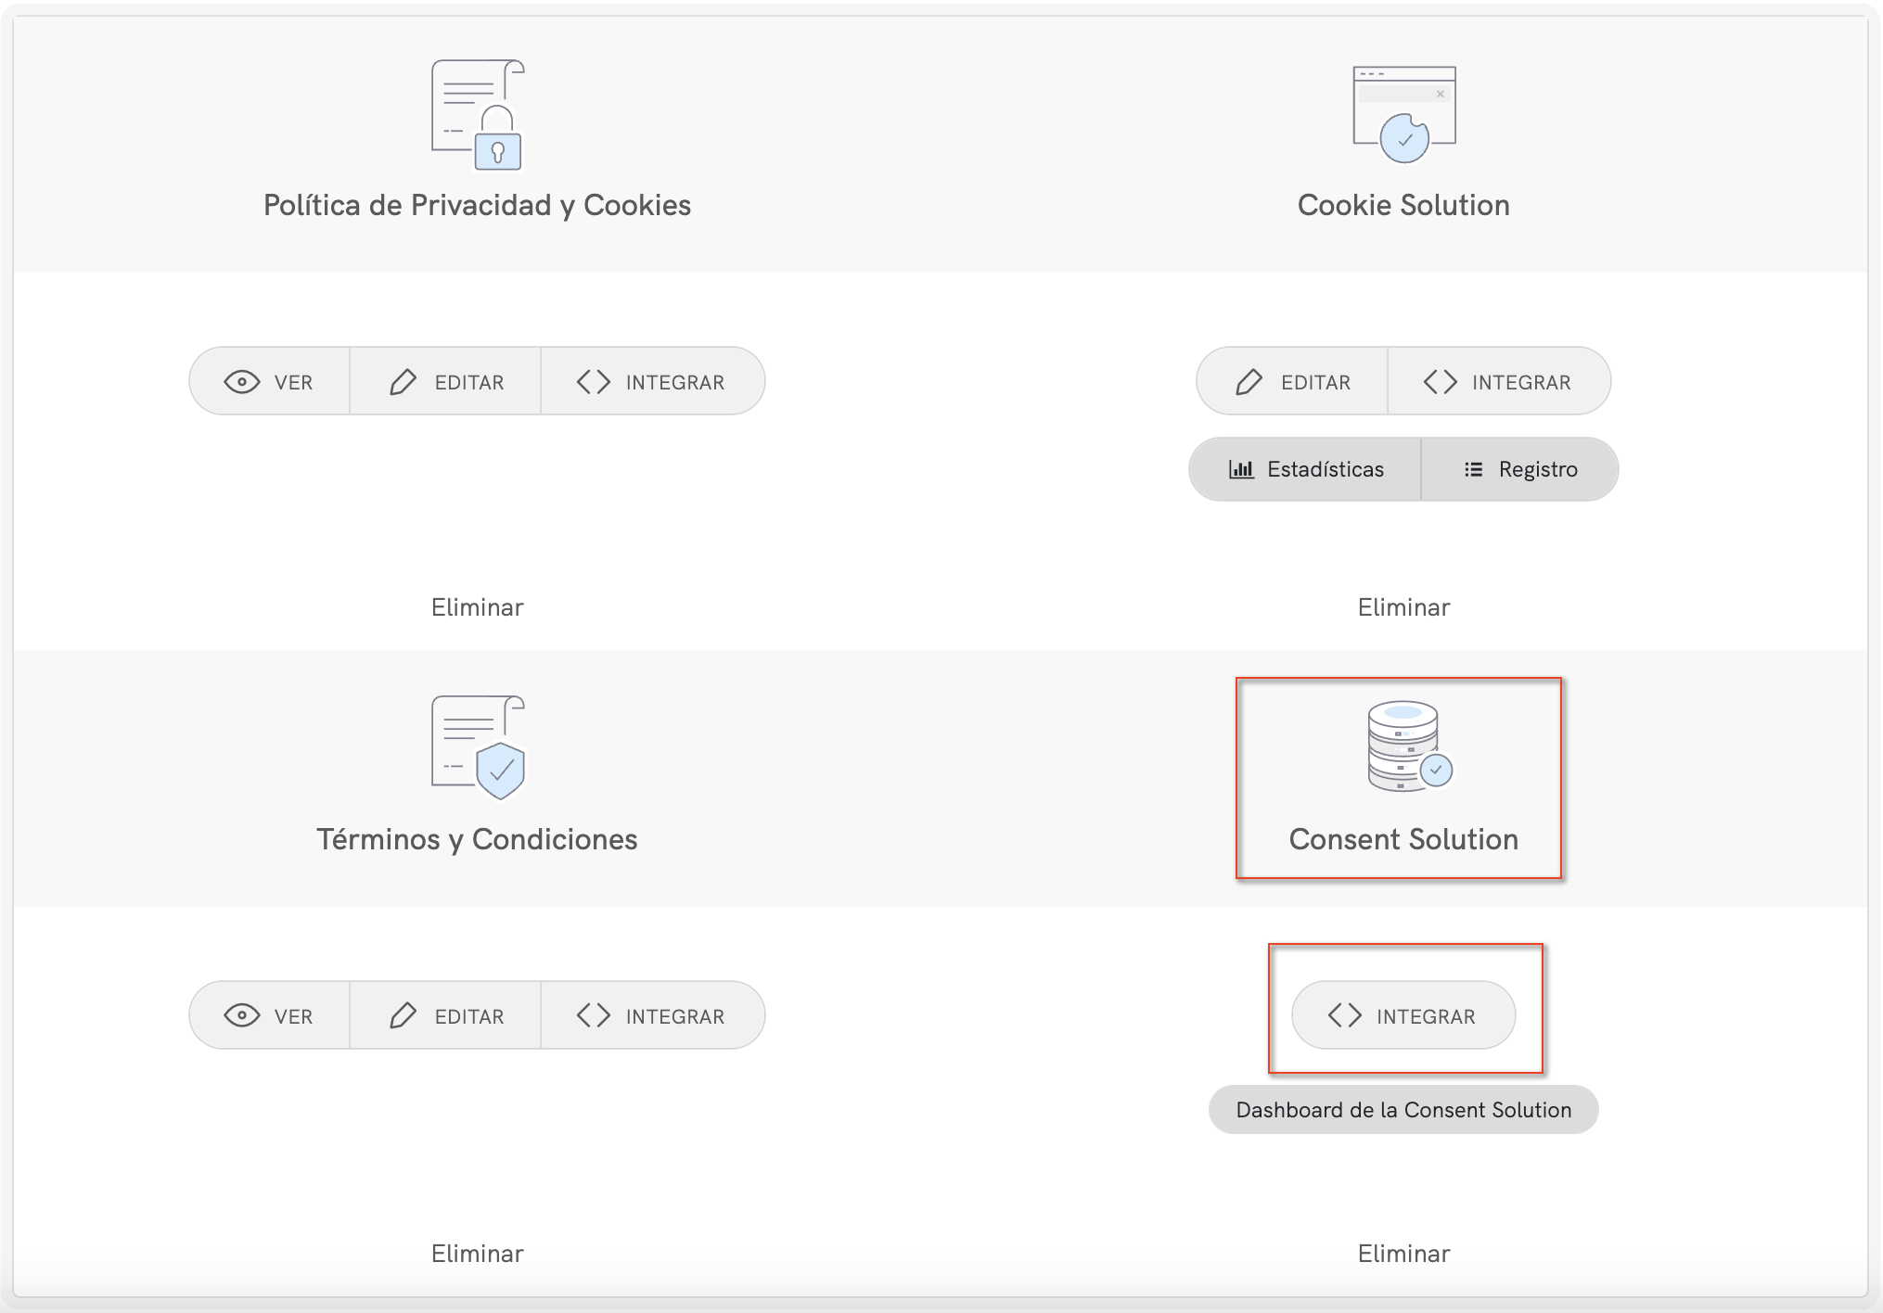The height and width of the screenshot is (1313, 1883).
Task: Open Estadísticas for the Cookie Solution
Action: pyautogui.click(x=1303, y=469)
